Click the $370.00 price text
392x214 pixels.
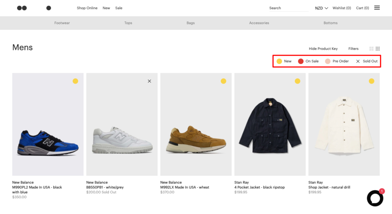(167, 192)
